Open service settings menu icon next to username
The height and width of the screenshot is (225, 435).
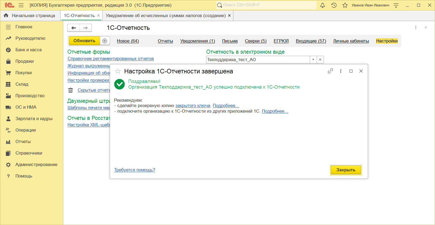(x=396, y=5)
